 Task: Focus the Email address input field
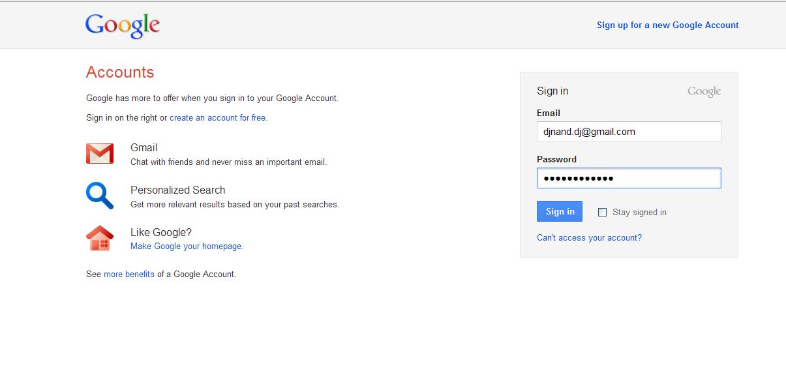(x=629, y=132)
